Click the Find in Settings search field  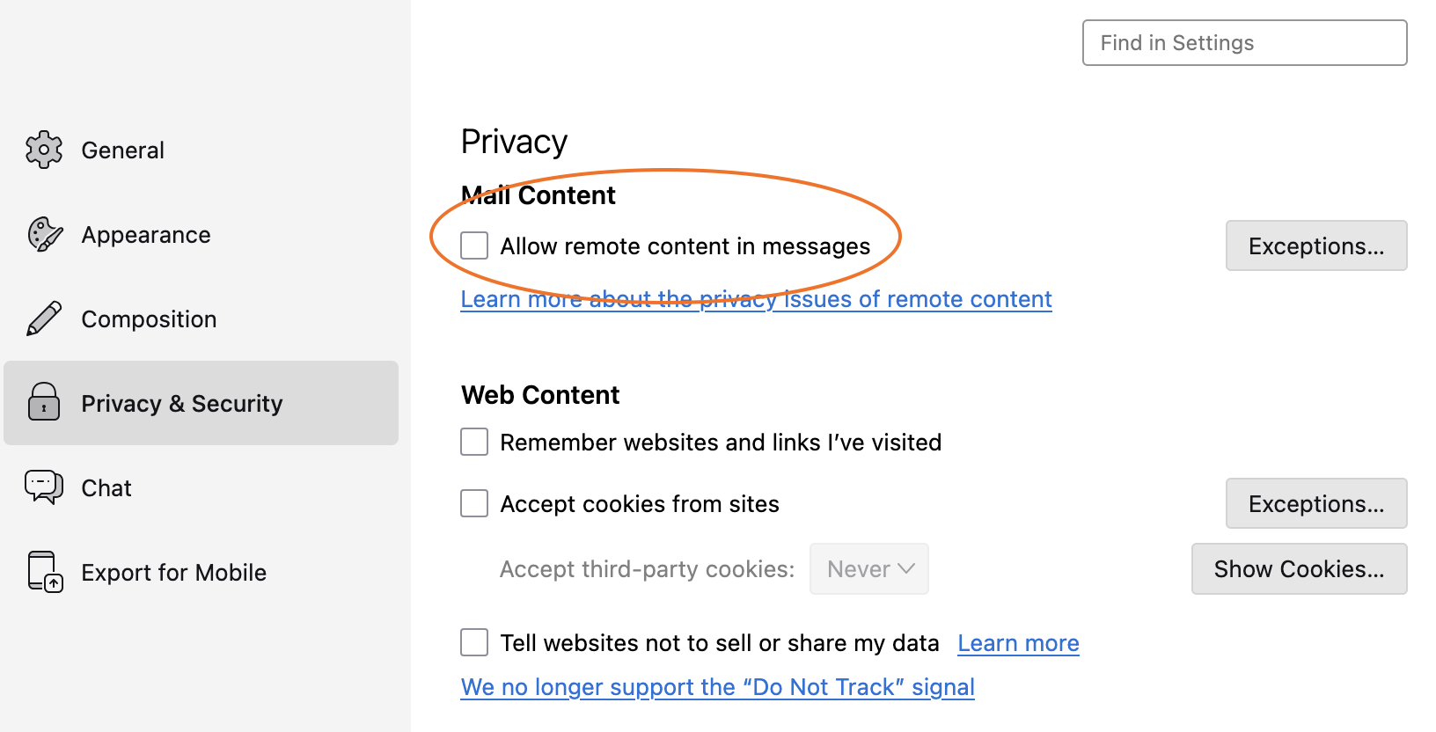[1244, 43]
